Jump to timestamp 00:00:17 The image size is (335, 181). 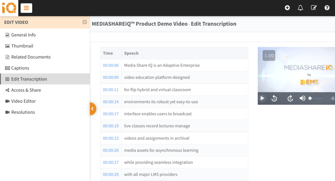pos(111,114)
